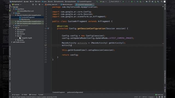This screenshot has height=98, width=175.
Task: Open the Structure side panel tab
Action: pyautogui.click(x=10, y=64)
